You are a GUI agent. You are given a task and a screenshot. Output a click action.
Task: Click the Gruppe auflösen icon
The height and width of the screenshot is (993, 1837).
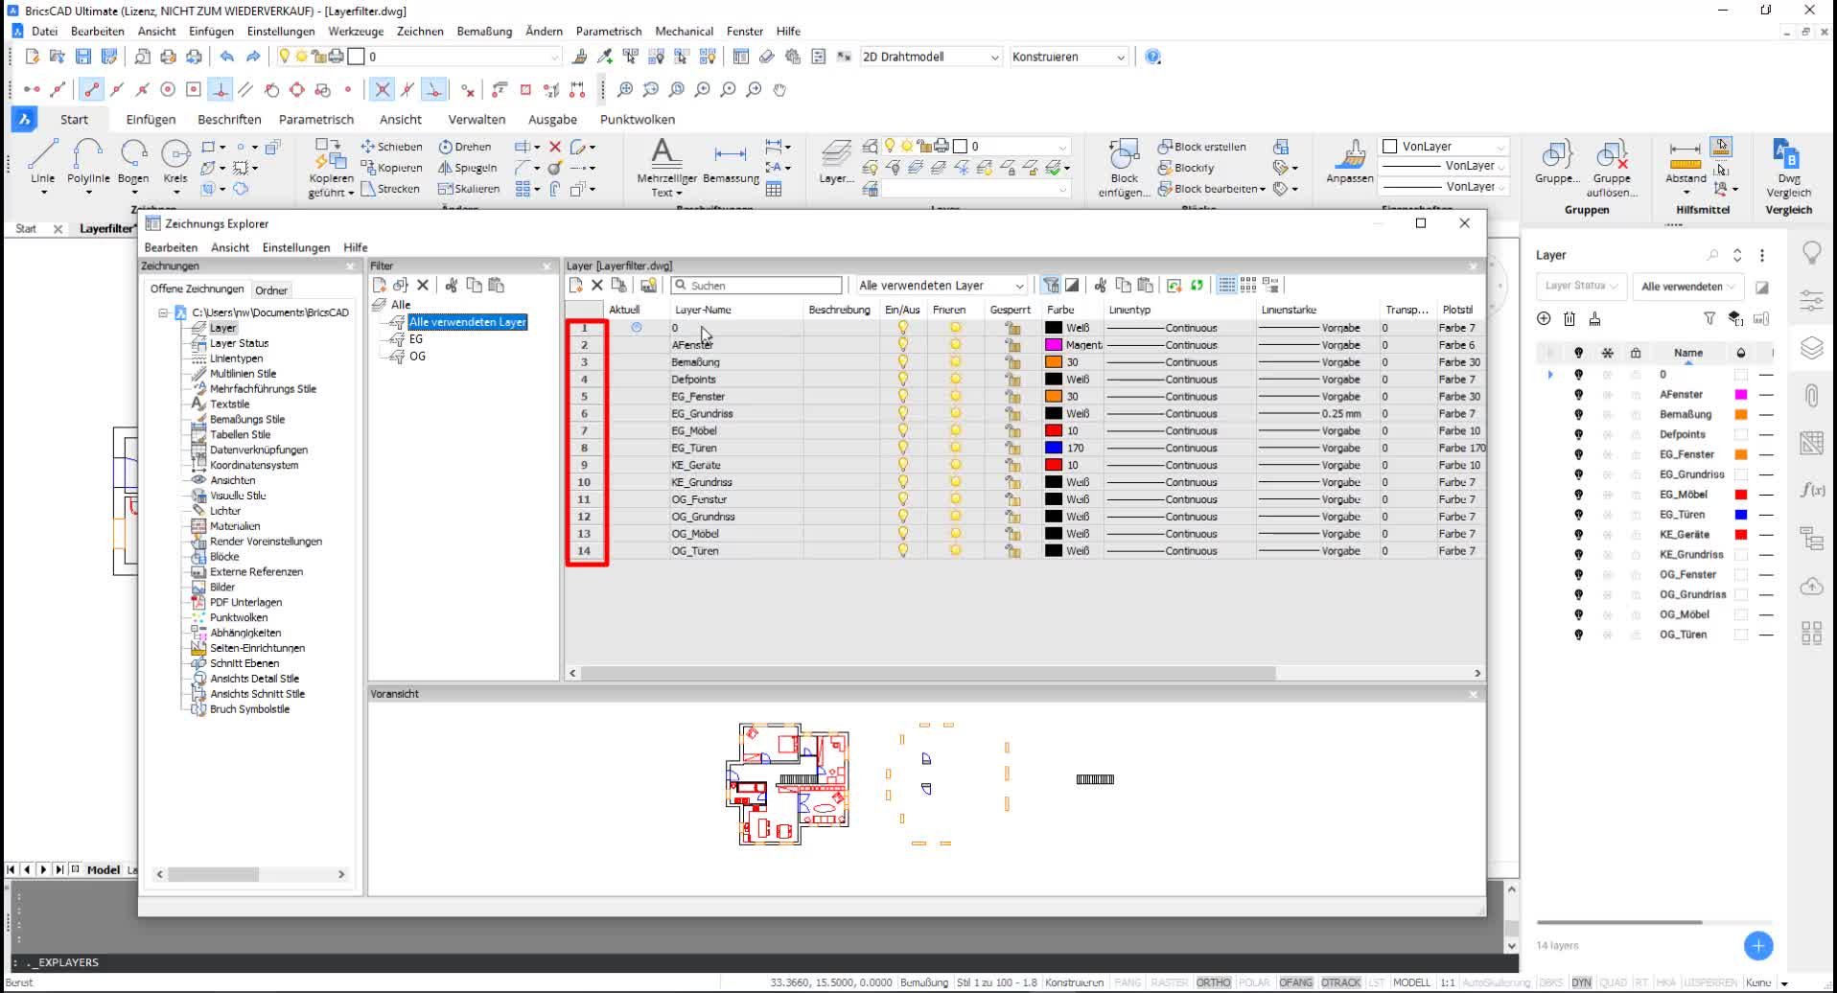coord(1612,168)
